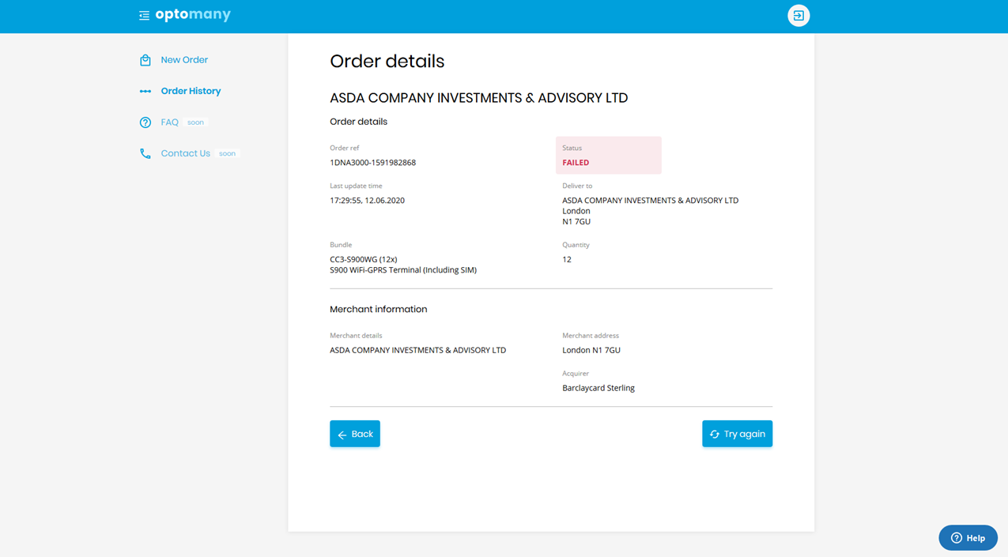Select order ref 1DNA3000-1591982868
Image resolution: width=1008 pixels, height=557 pixels.
[x=372, y=163]
